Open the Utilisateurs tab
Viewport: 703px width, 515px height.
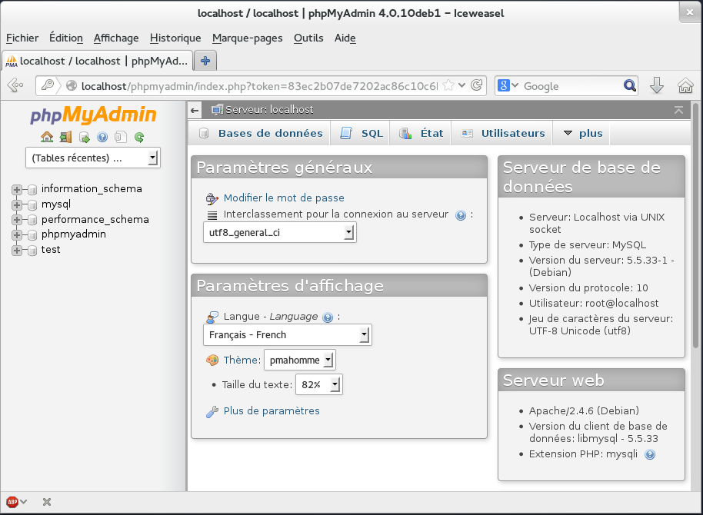[x=502, y=133]
